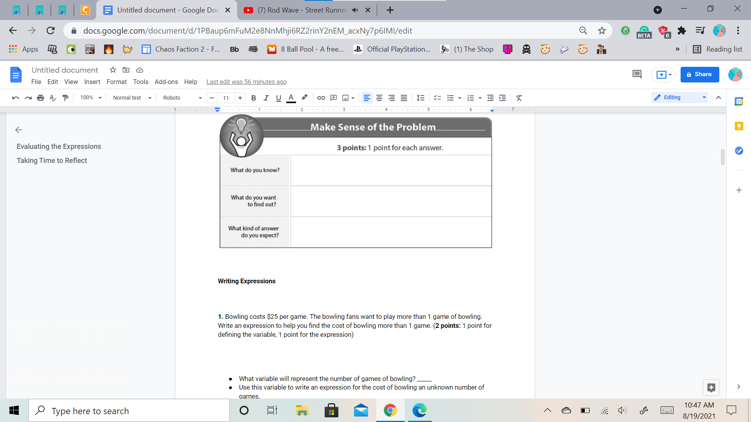Open the Roboto font dropdown
751x422 pixels.
(182, 98)
